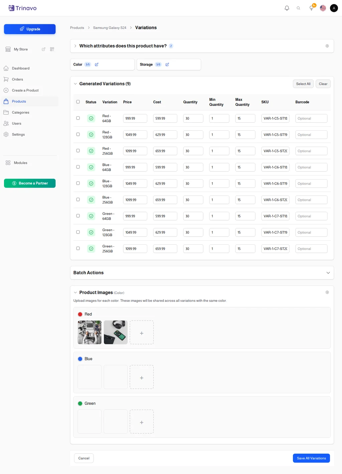Click Barcode field for Green - 128GB
This screenshot has width=342, height=474.
click(311, 232)
